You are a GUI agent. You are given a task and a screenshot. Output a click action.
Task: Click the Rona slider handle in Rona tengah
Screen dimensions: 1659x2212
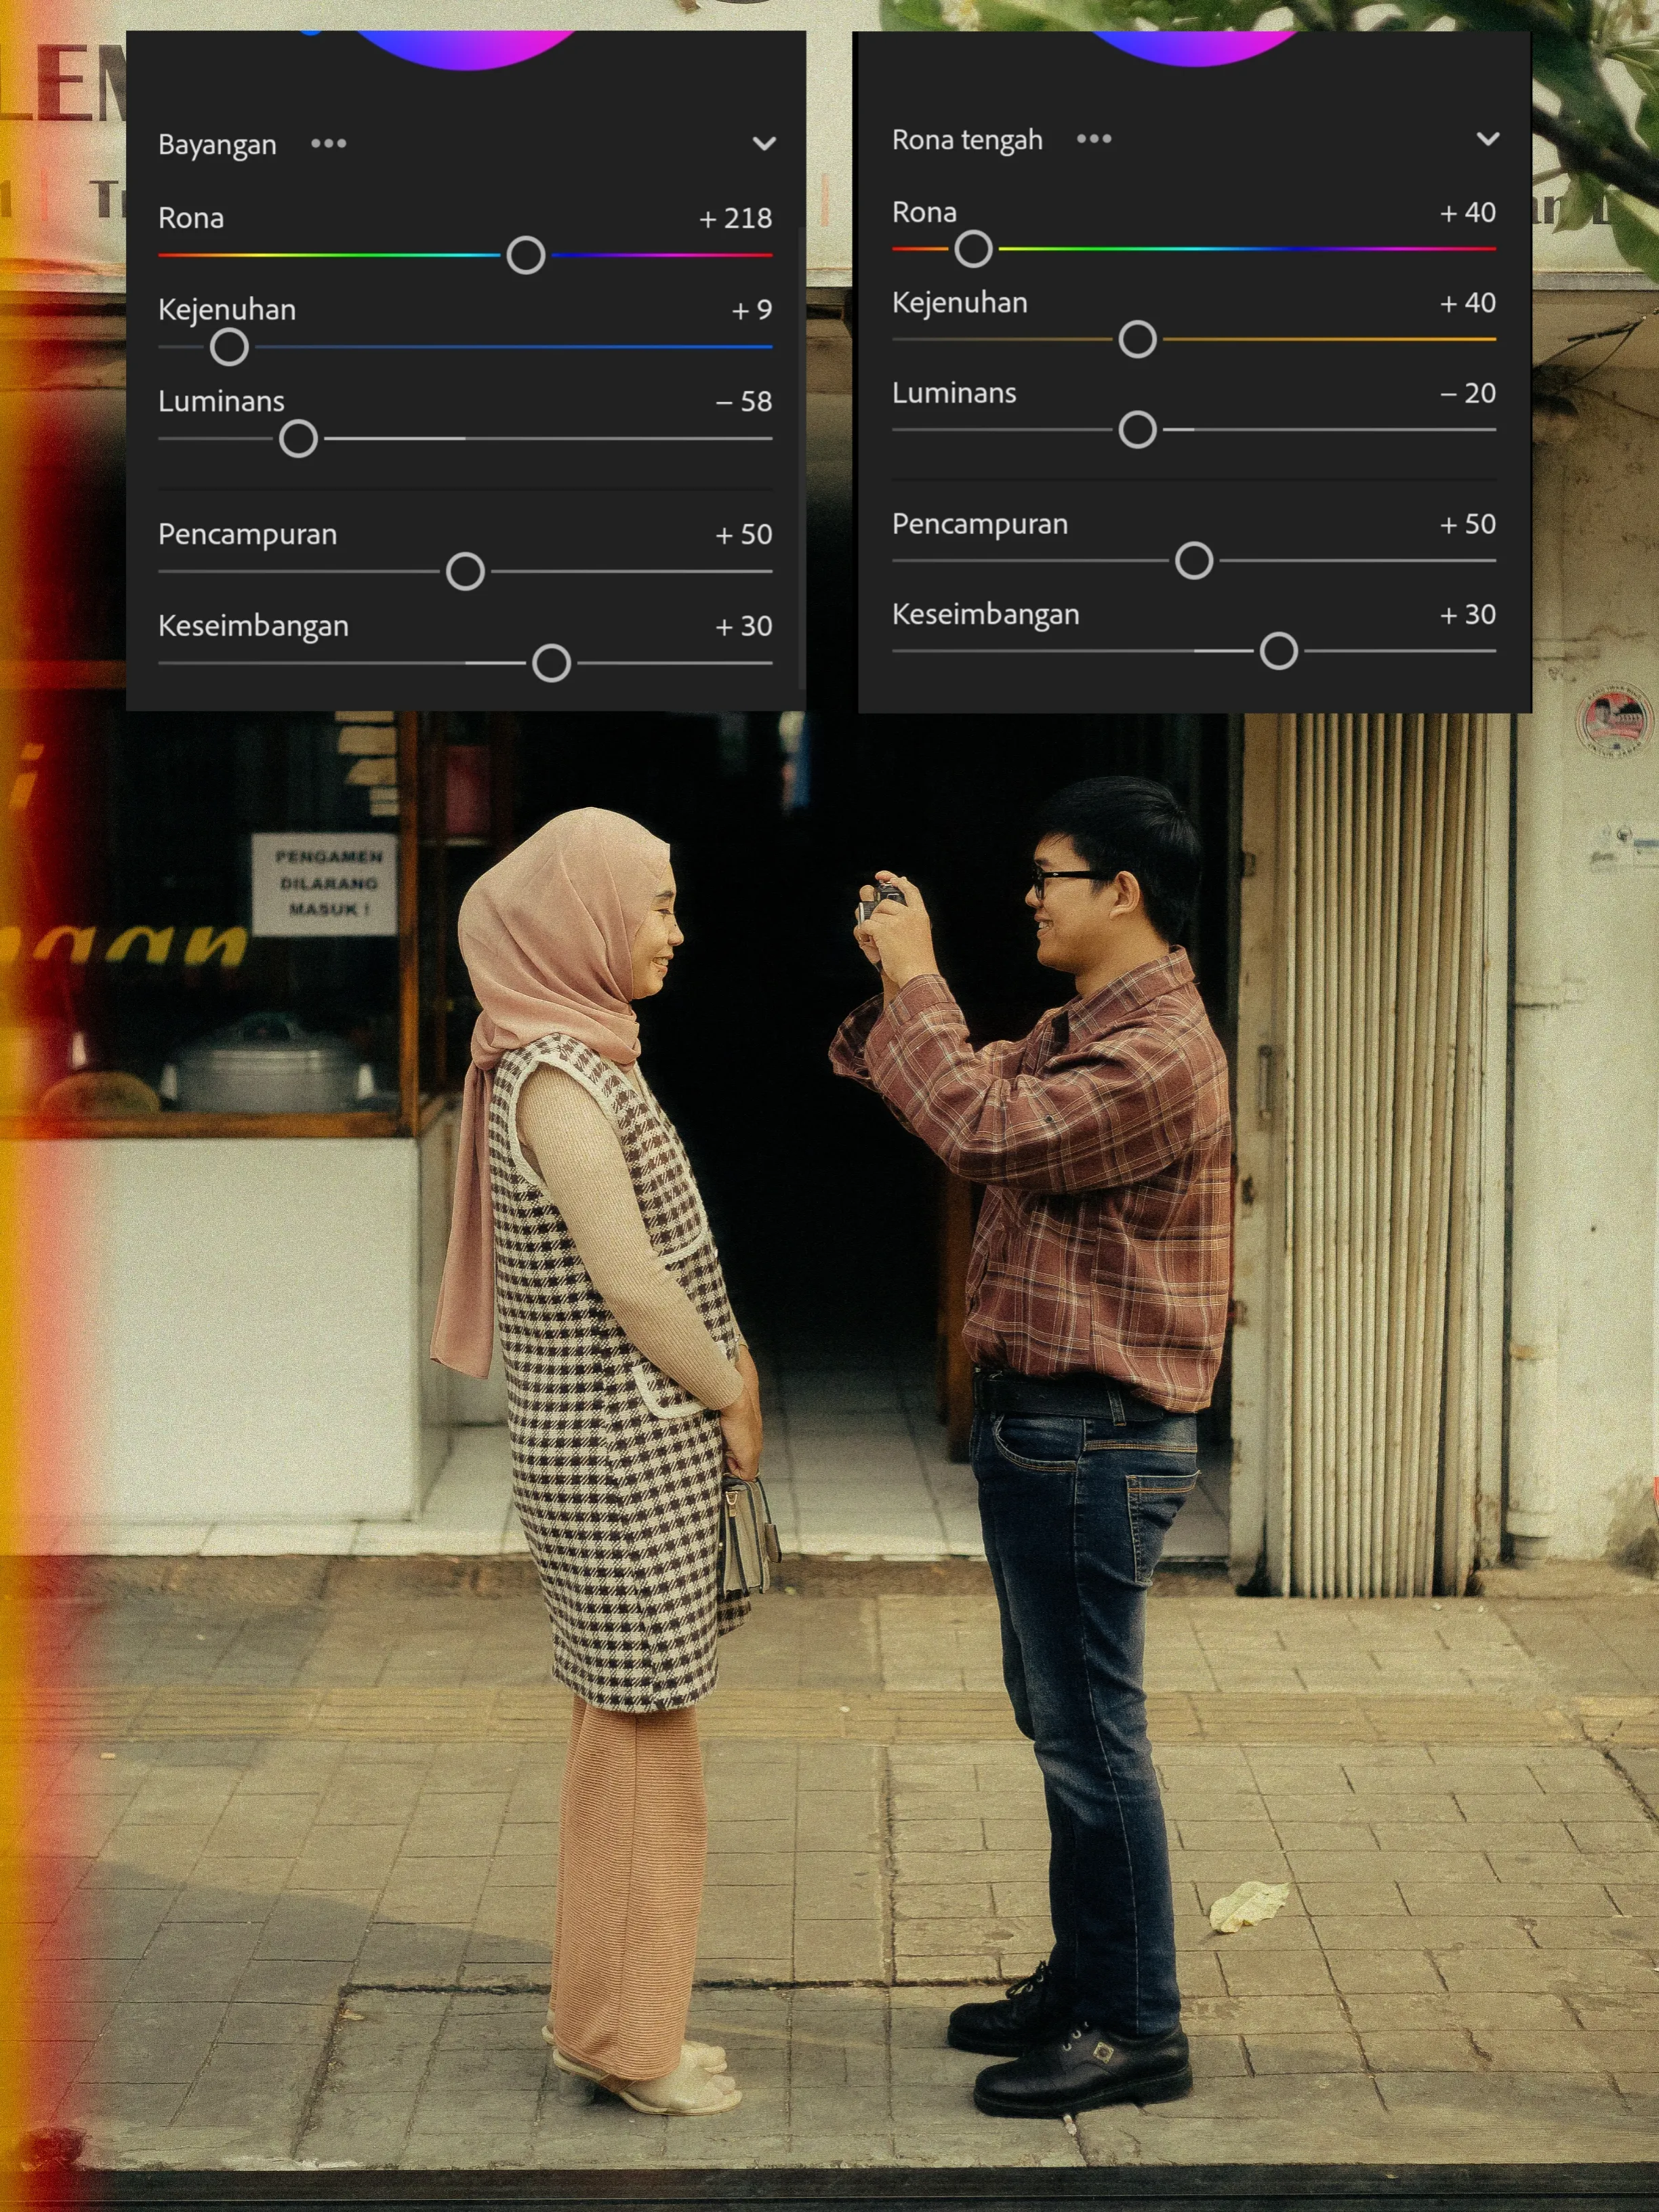(973, 249)
